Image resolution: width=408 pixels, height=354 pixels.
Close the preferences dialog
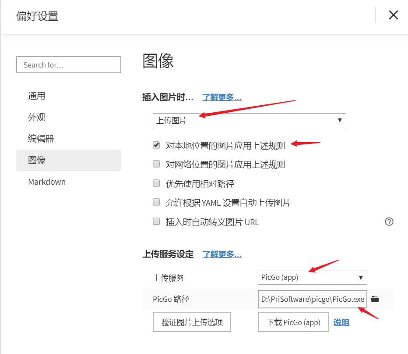coord(393,15)
